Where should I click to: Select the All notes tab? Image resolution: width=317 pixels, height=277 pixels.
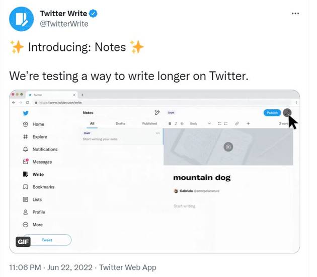(x=92, y=123)
